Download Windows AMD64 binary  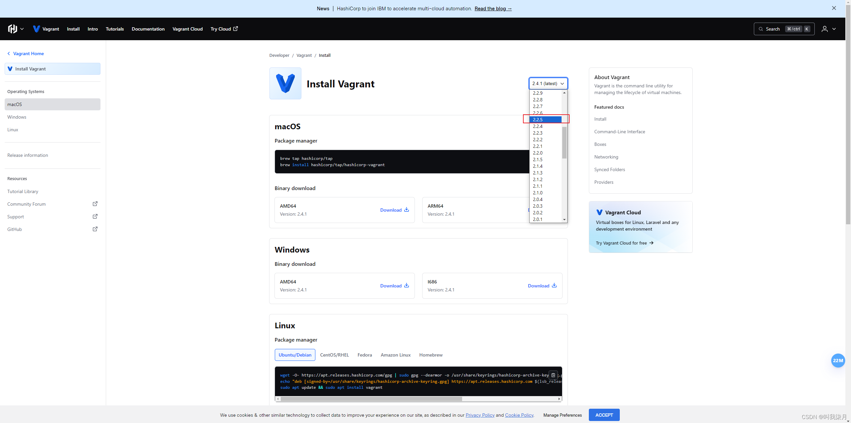395,286
